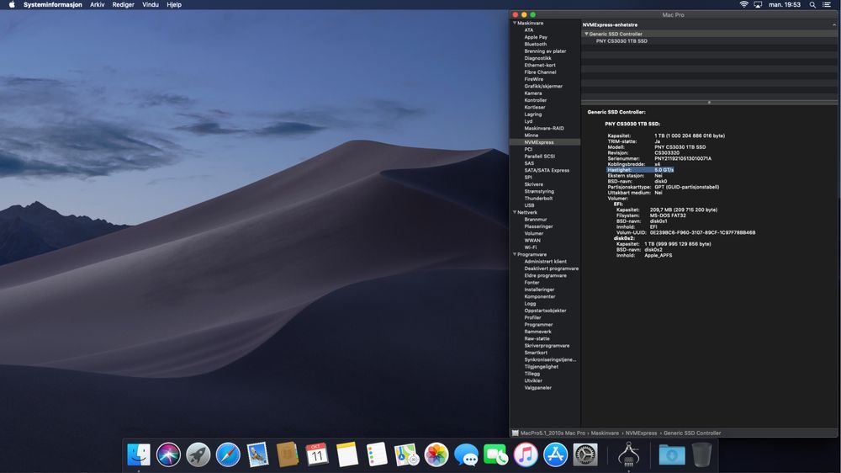Open Photos colorful flower icon

pyautogui.click(x=436, y=454)
